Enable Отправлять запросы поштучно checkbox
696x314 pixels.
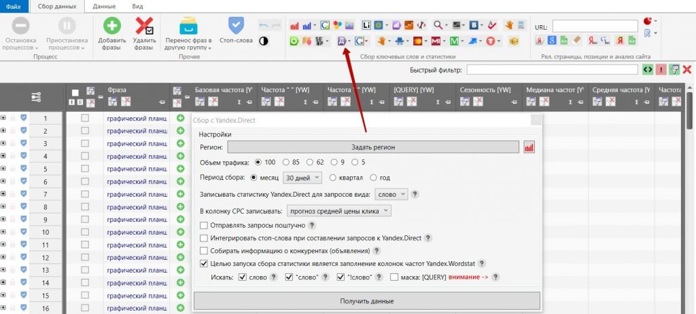coord(204,225)
